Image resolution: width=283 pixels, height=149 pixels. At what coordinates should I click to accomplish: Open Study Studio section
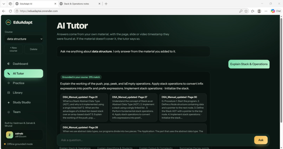[24, 102]
